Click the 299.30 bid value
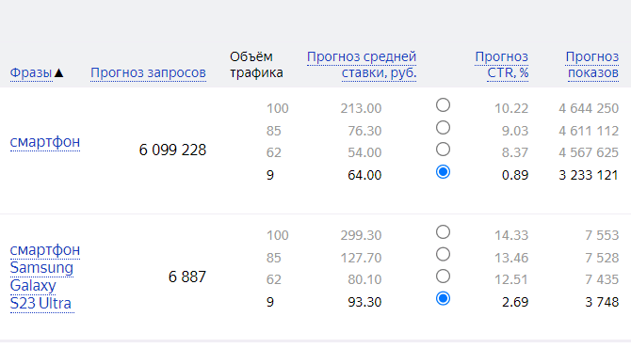 [x=361, y=235]
